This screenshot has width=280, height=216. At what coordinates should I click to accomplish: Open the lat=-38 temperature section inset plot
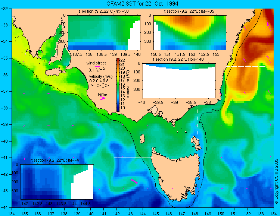pyautogui.click(x=104, y=33)
